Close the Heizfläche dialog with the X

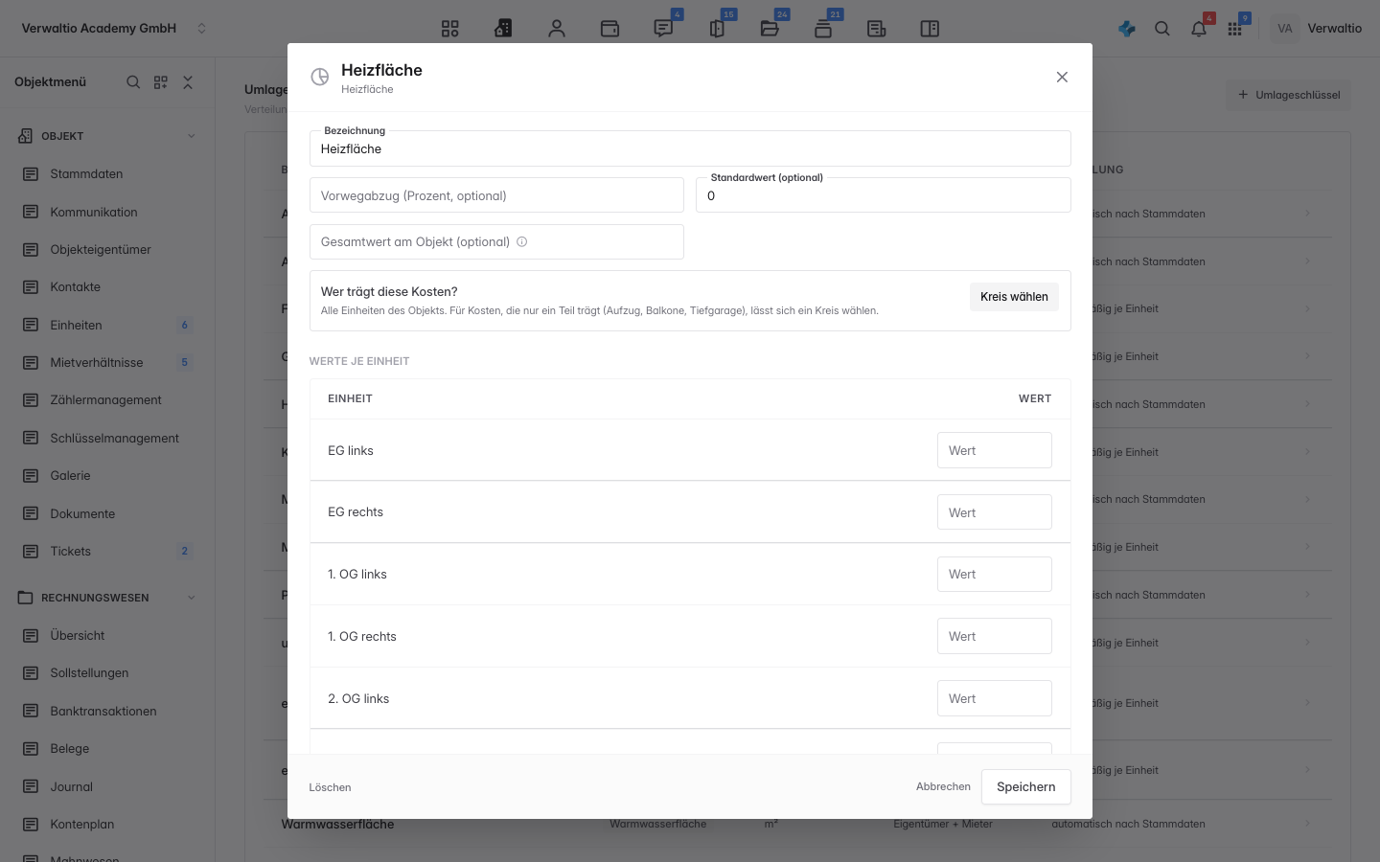1062,78
